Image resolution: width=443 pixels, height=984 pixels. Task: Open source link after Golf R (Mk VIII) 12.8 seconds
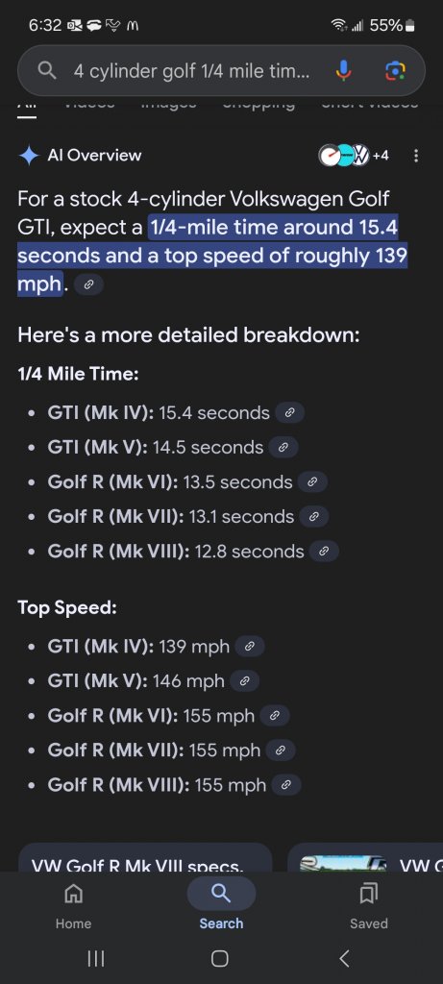324,552
